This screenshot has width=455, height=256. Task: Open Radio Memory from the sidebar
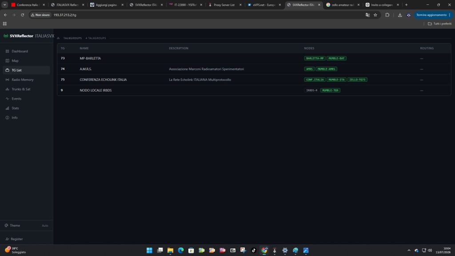[26, 80]
